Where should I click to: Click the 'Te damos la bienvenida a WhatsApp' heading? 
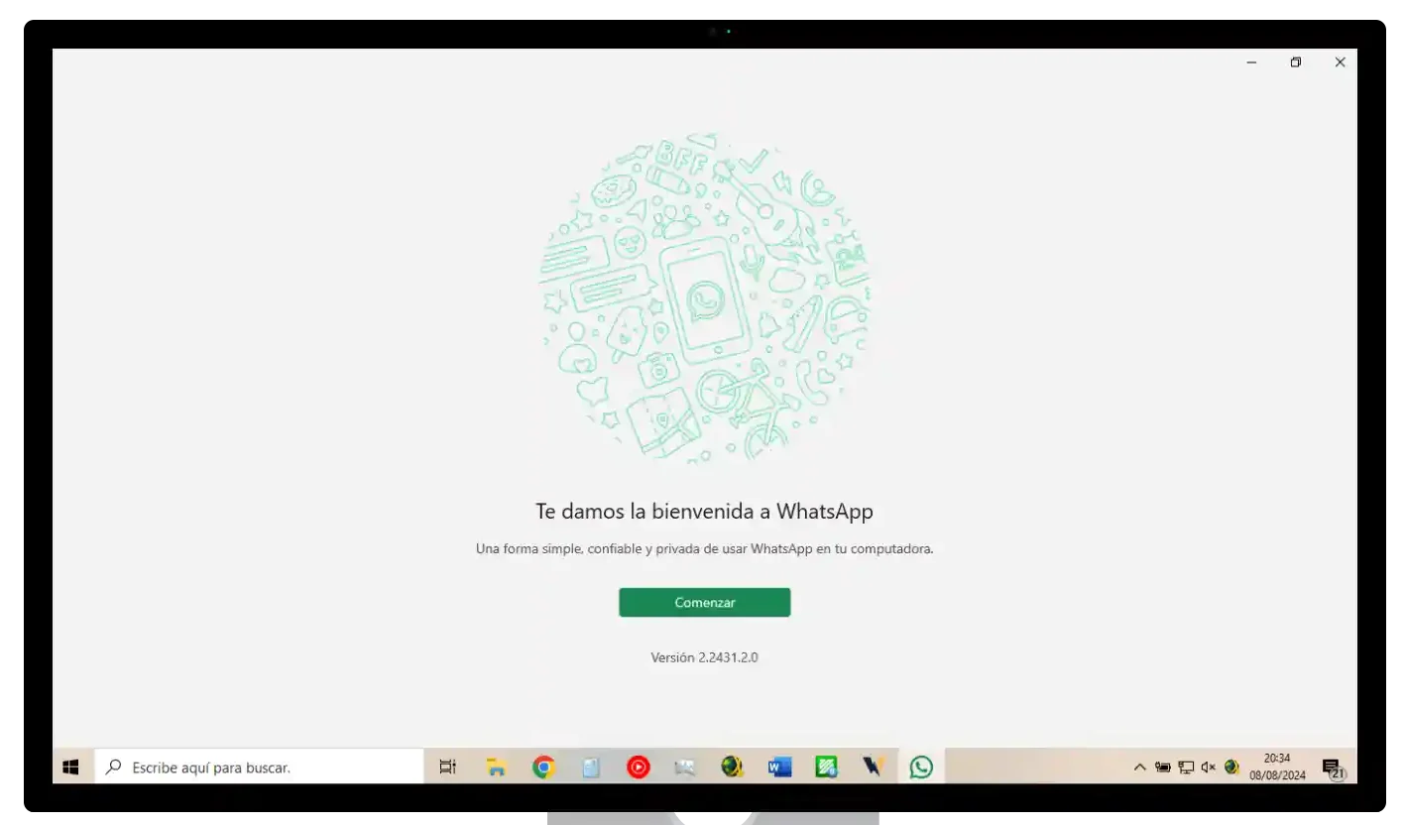(704, 512)
